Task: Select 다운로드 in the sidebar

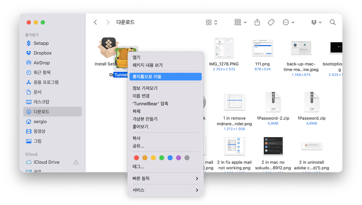Action: 52,112
